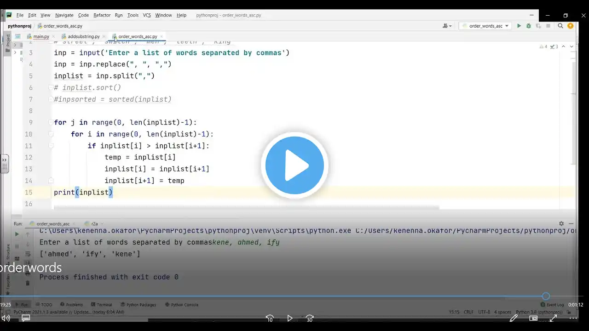Open the Code menu
This screenshot has width=589, height=331.
coord(83,15)
